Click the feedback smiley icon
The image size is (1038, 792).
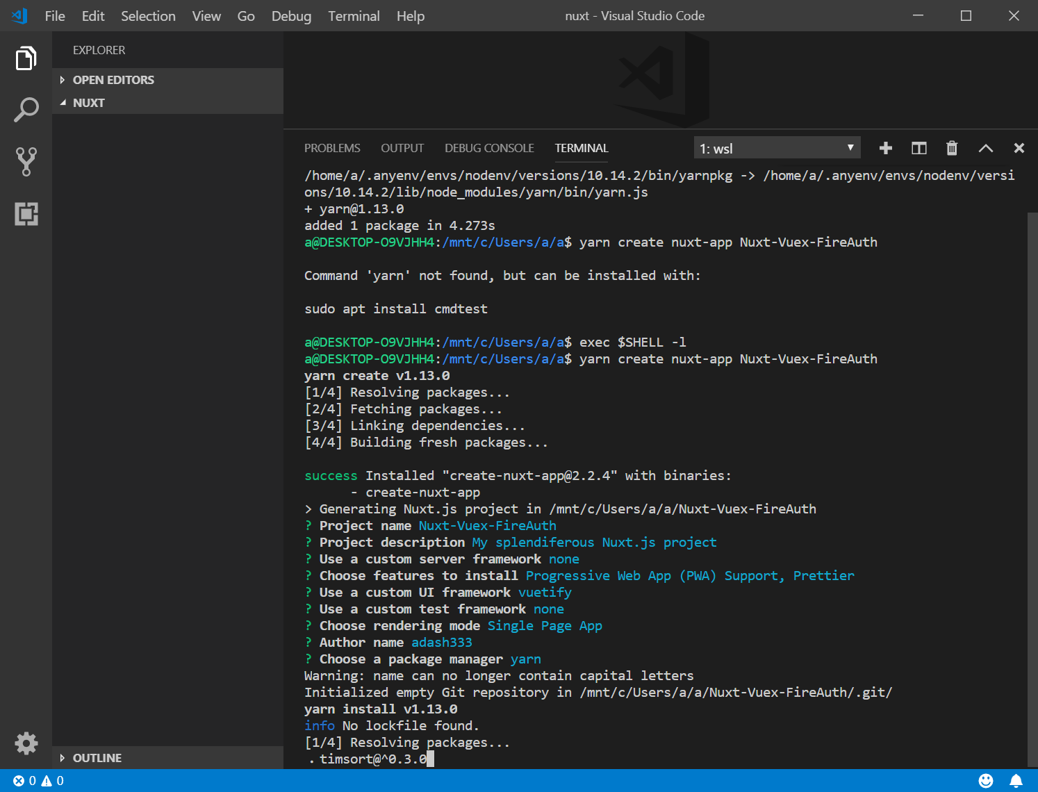click(985, 781)
